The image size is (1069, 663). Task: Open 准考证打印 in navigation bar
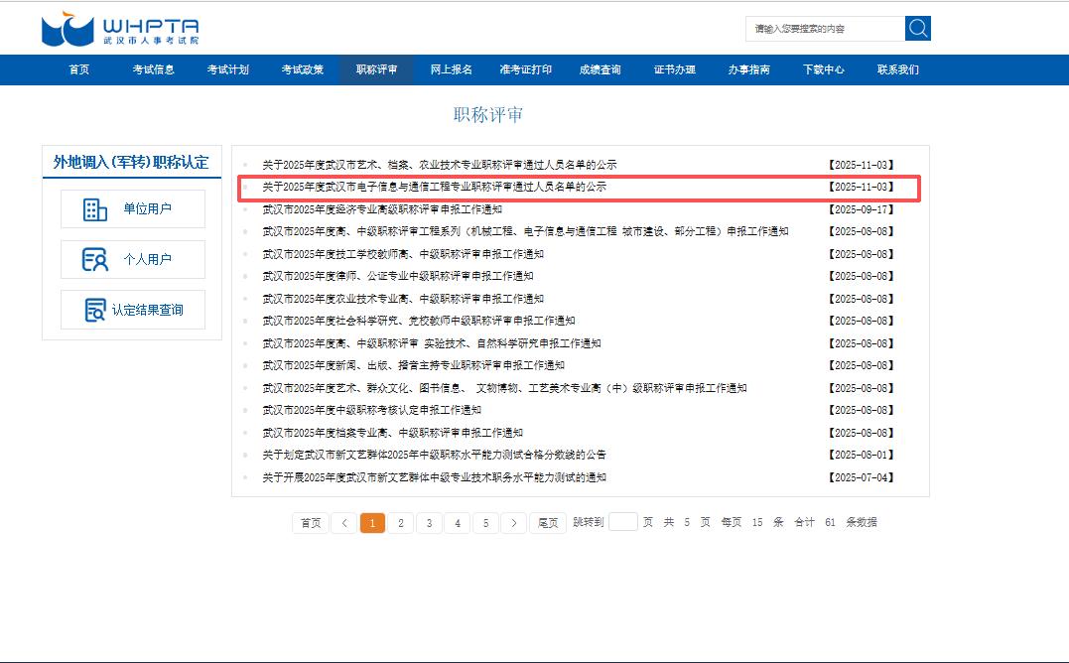pyautogui.click(x=525, y=69)
